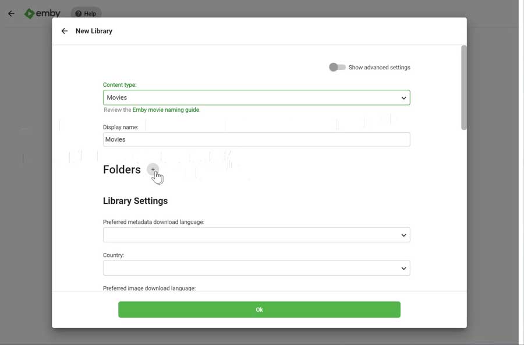Viewport: 524px width, 345px height.
Task: Click the Preferred image download language label
Action: point(149,288)
